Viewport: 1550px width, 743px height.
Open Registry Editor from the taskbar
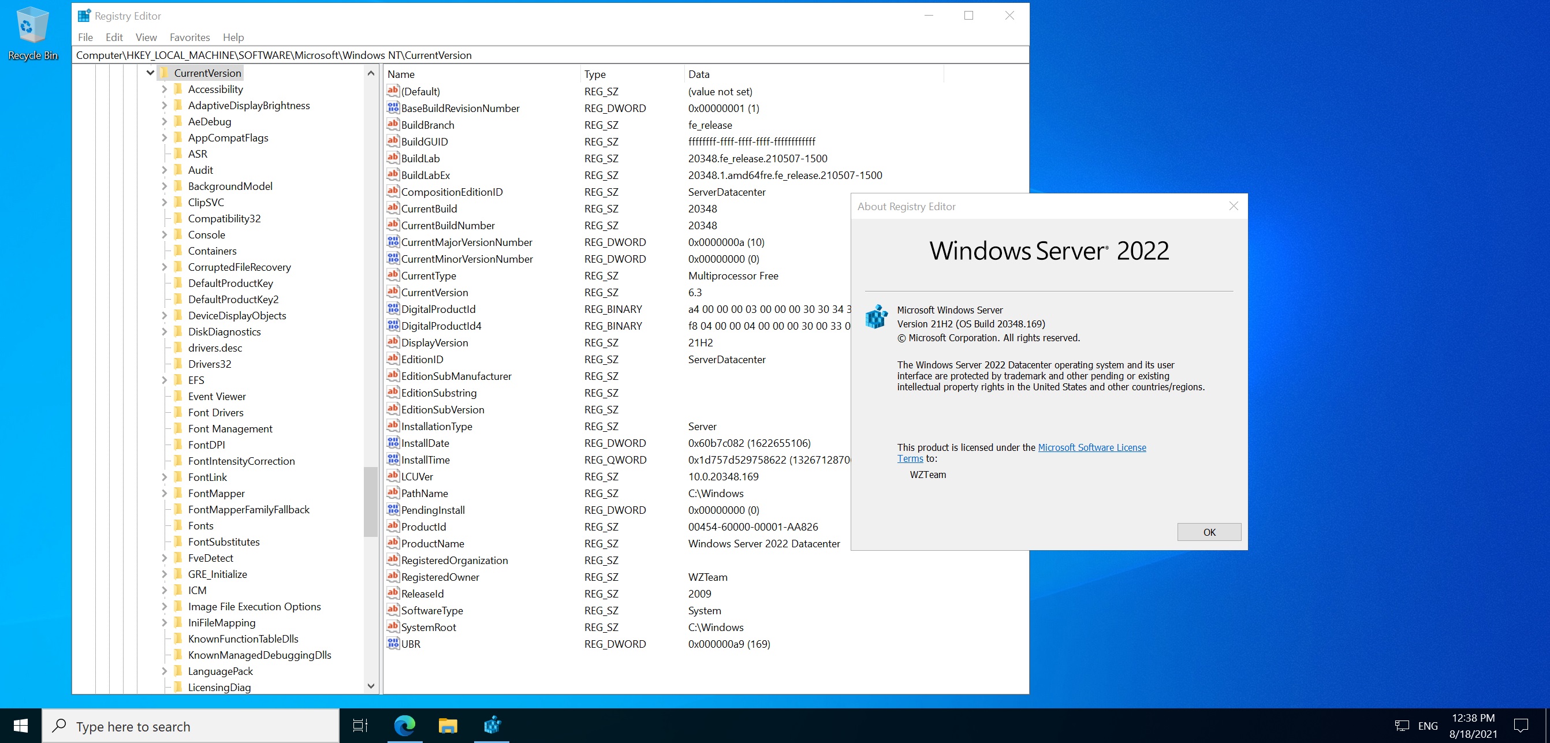[x=493, y=726]
